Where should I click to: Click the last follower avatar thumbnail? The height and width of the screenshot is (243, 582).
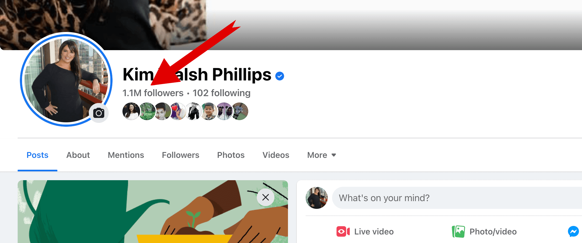(240, 111)
